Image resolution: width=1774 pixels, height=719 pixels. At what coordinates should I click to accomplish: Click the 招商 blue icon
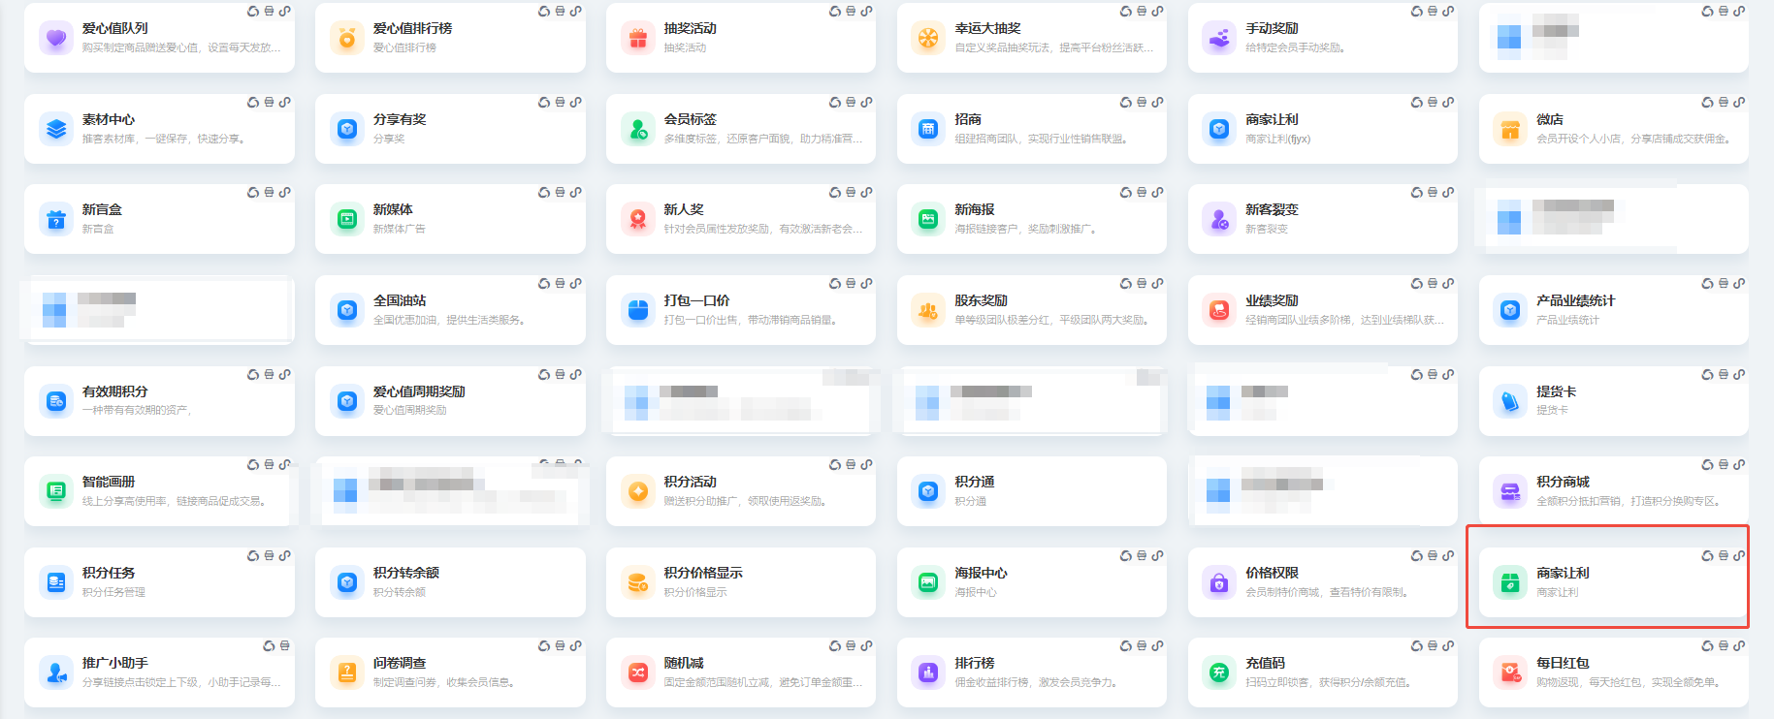(x=929, y=129)
